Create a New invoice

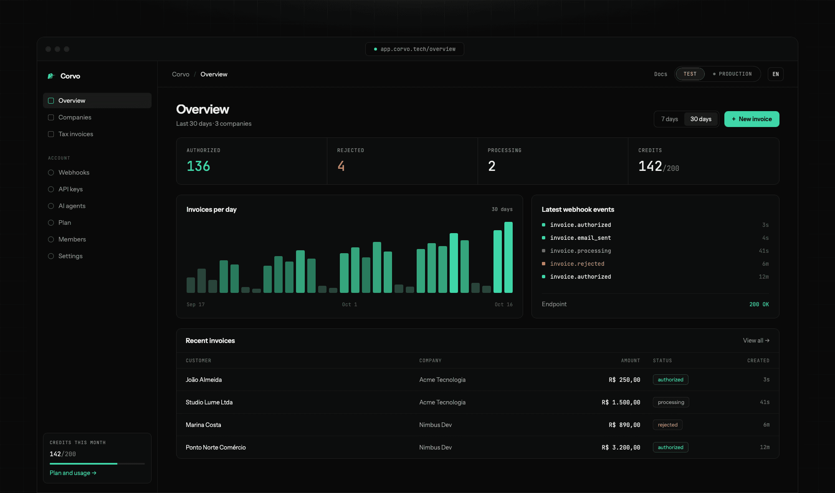tap(751, 119)
